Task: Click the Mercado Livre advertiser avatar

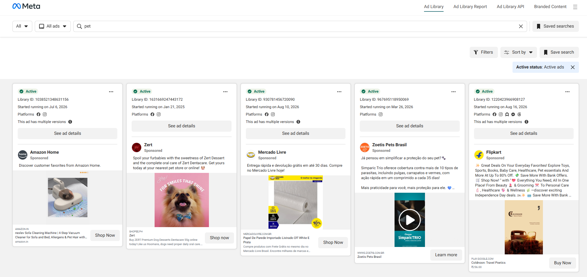Action: click(x=251, y=155)
